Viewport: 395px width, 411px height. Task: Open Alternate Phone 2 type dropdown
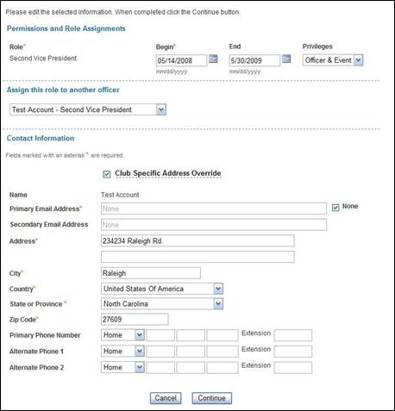tap(122, 367)
